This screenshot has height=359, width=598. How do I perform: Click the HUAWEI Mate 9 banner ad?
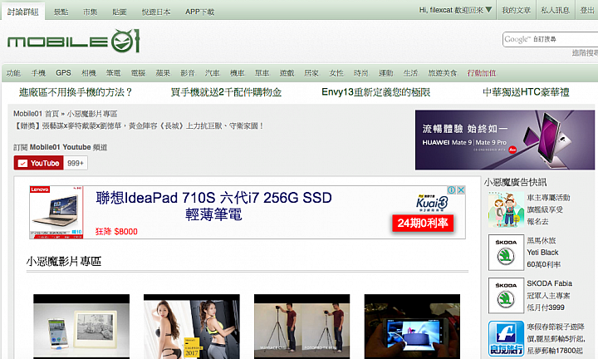click(x=505, y=140)
